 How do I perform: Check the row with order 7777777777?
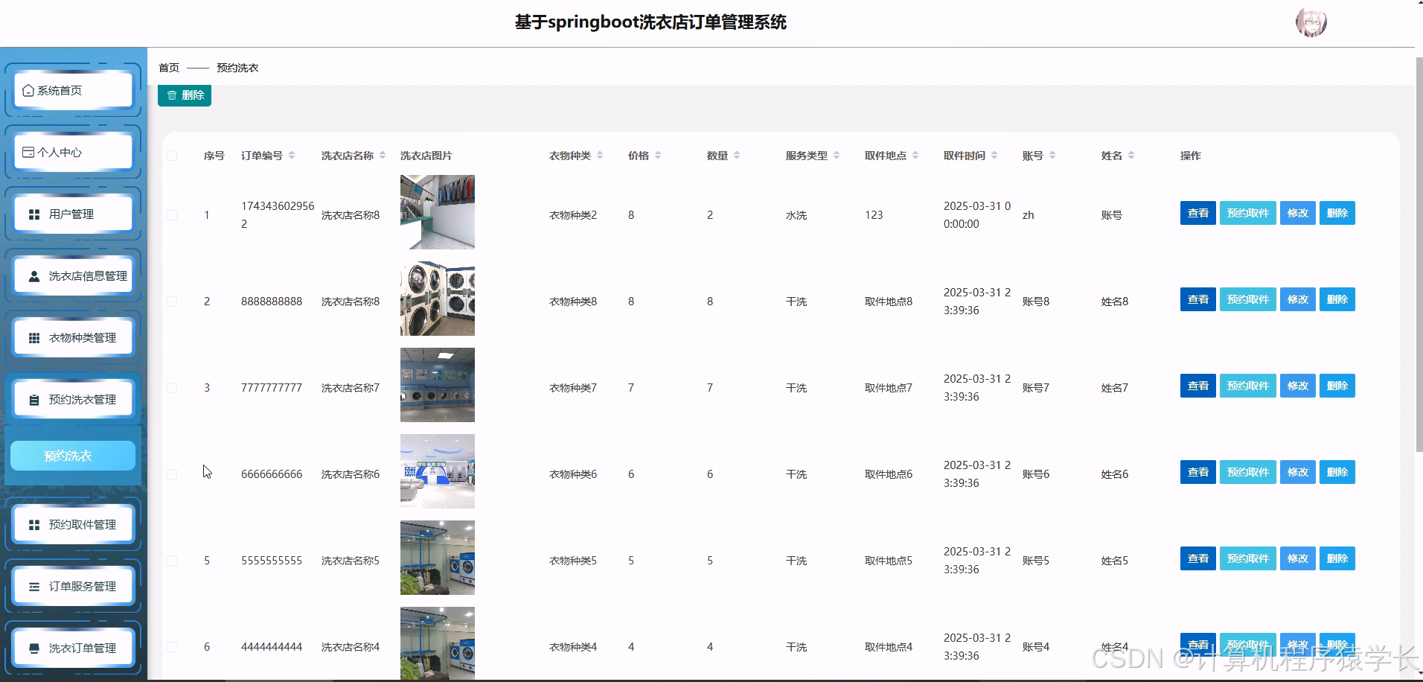click(x=172, y=388)
